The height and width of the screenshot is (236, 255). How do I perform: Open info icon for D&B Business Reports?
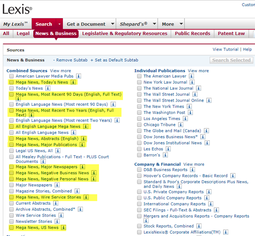point(193,170)
